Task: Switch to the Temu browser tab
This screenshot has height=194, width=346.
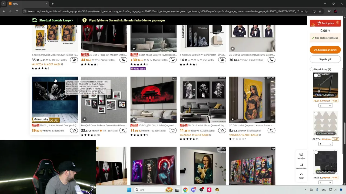Action: 28,4
